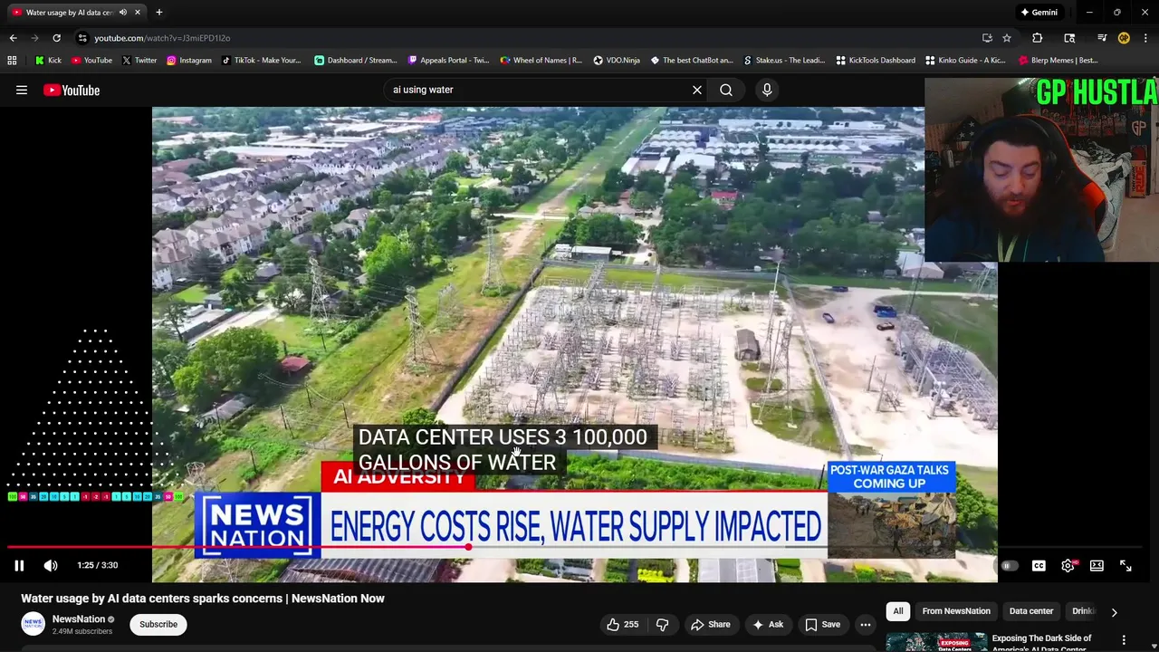Image resolution: width=1159 pixels, height=652 pixels.
Task: Open the VDO.Ninja bookmark
Action: (x=617, y=60)
